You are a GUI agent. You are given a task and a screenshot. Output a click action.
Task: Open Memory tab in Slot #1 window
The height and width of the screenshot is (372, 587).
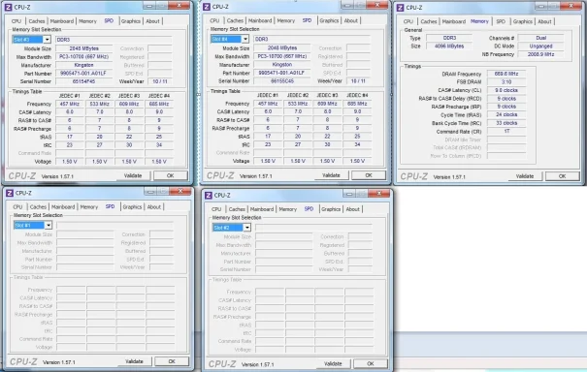pos(89,207)
